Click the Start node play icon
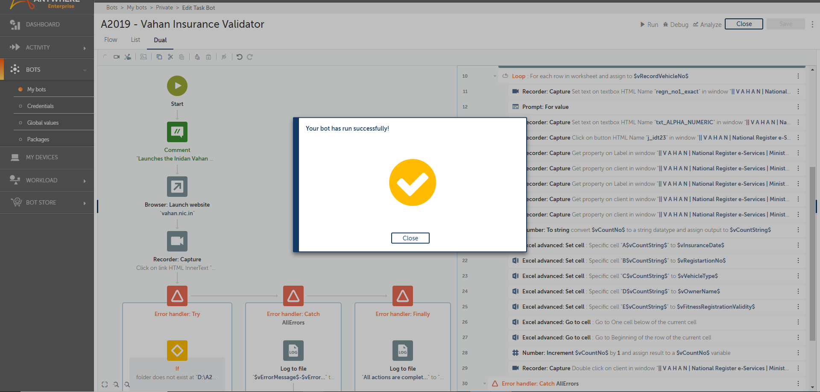Screen dimensions: 820x392 [x=177, y=86]
